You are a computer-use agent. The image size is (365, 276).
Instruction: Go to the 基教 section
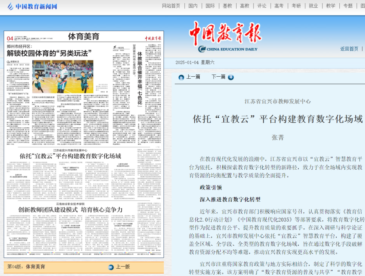point(227,6)
